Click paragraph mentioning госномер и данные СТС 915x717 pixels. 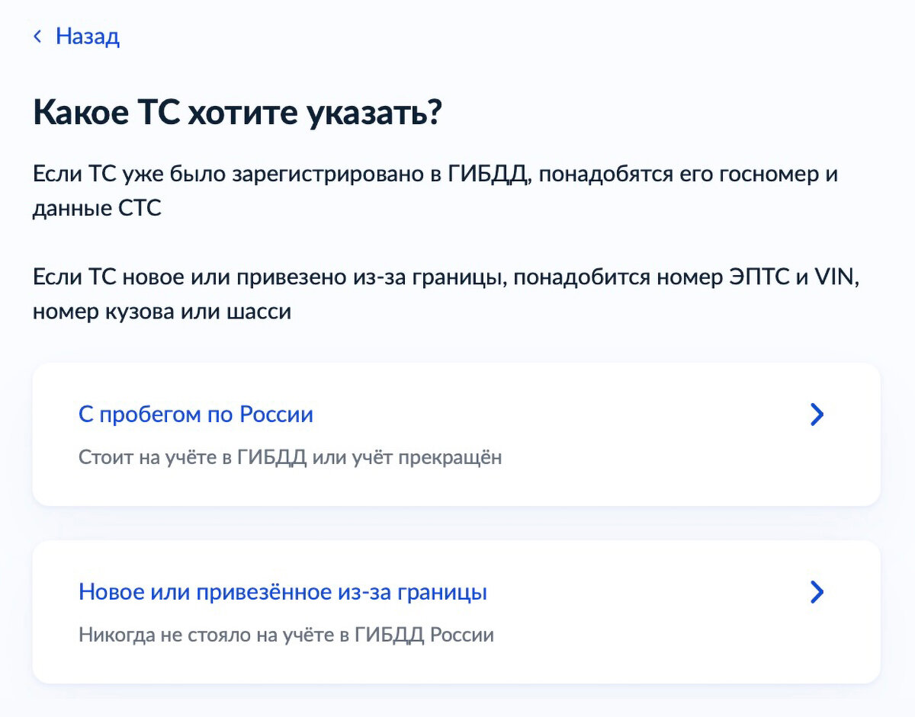click(x=435, y=191)
